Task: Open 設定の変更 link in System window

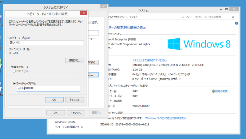Action: 221,91
